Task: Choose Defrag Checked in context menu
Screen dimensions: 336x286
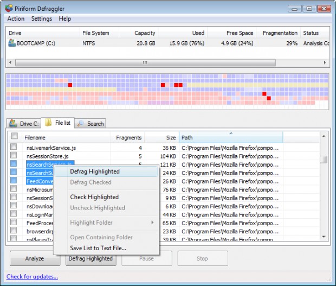Action: (x=106, y=182)
